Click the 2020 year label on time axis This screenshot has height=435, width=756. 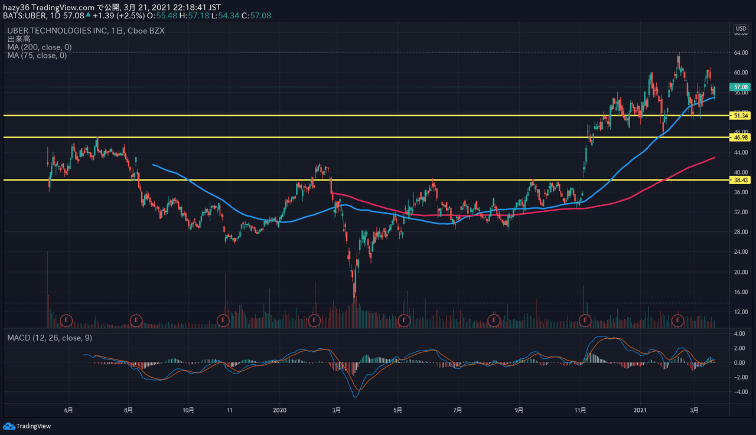pyautogui.click(x=280, y=410)
